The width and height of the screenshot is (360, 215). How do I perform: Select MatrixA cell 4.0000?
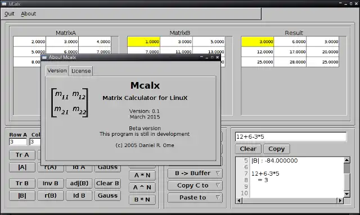(x=95, y=42)
